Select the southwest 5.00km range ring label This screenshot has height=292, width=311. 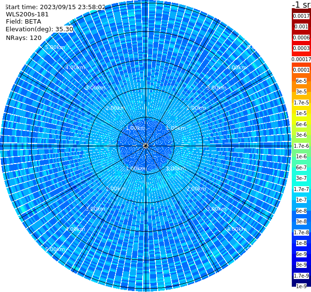pyautogui.click(x=55, y=249)
